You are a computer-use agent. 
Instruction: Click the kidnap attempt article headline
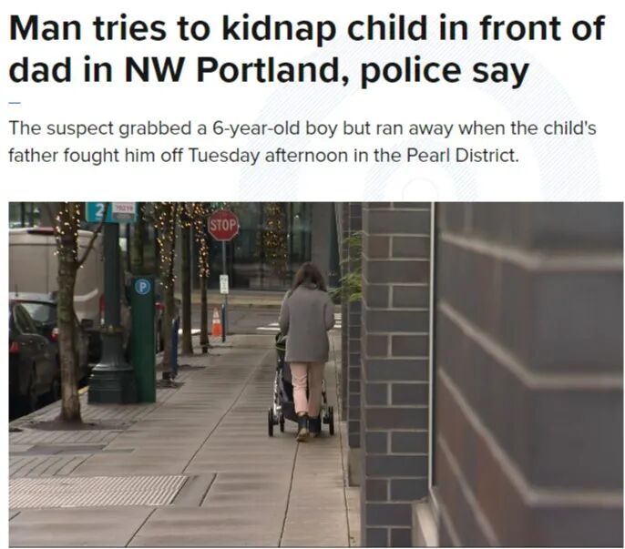tap(307, 49)
